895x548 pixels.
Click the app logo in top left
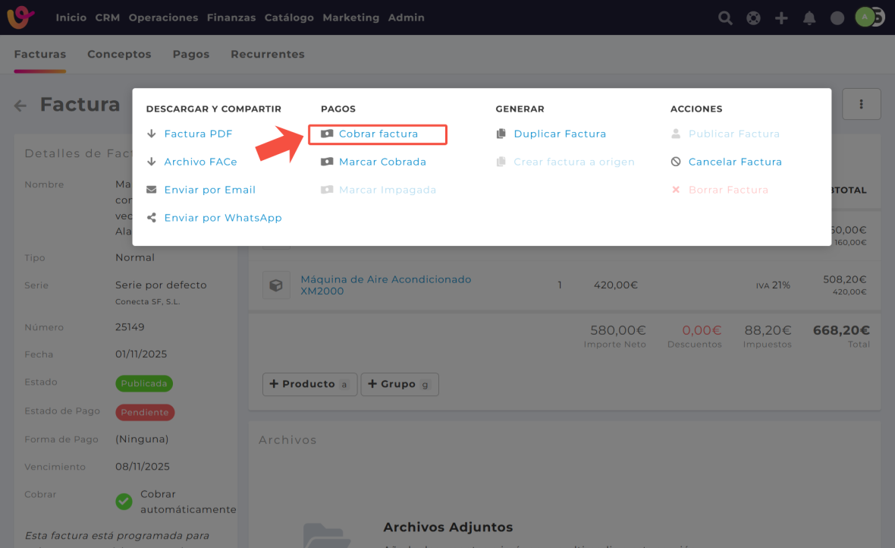click(x=21, y=17)
